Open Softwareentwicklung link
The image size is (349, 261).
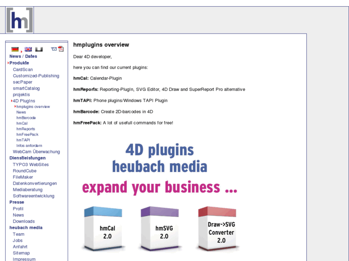34,196
